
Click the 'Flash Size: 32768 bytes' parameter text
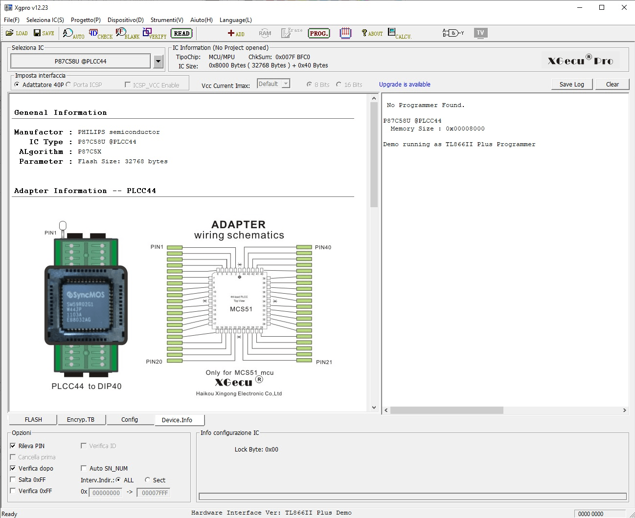coord(123,161)
